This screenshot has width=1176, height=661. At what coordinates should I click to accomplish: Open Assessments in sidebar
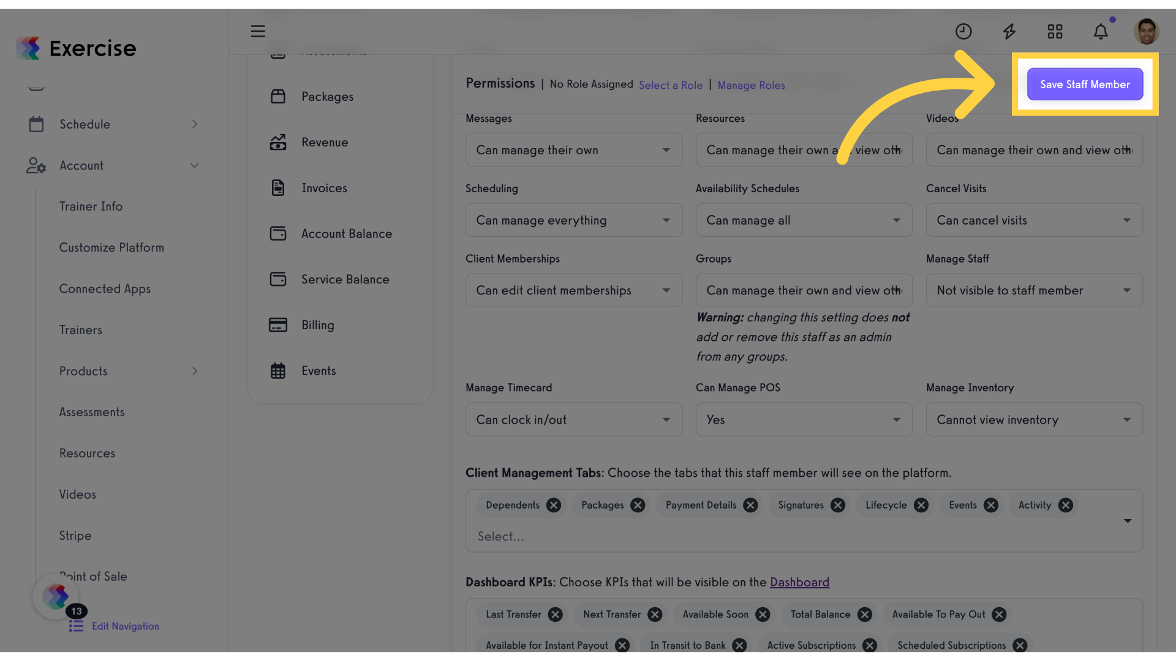(x=92, y=412)
